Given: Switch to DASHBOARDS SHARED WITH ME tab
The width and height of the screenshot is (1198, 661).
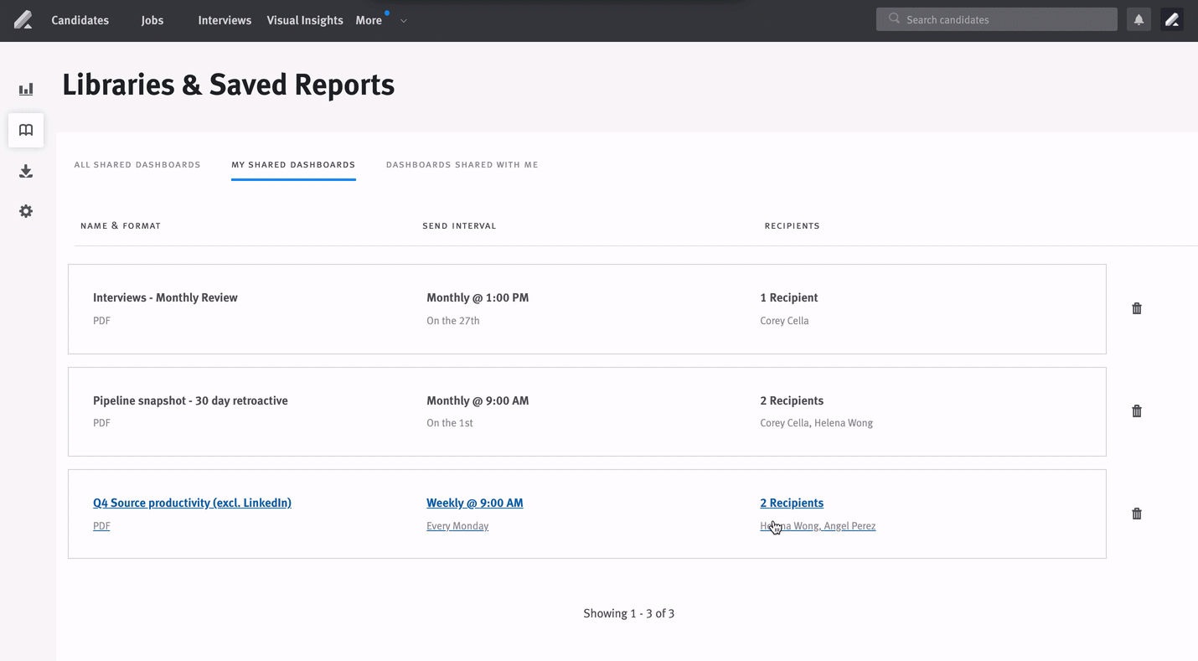Looking at the screenshot, I should (x=462, y=164).
